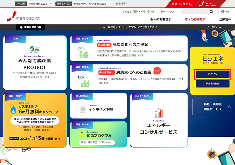
Task: Click the light bulb 節電プログラム icon
Action: point(81,135)
